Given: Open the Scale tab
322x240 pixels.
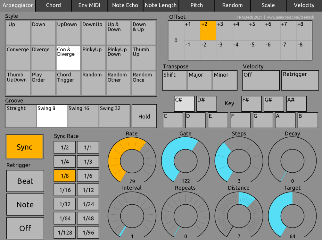Looking at the screenshot, I should (x=268, y=5).
